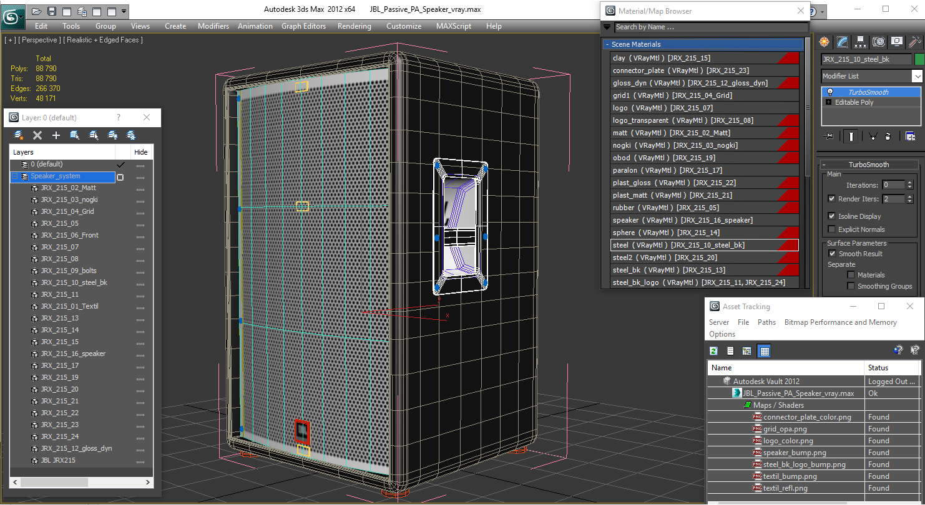
Task: Open the Perspective viewport label menu
Action: (41, 40)
